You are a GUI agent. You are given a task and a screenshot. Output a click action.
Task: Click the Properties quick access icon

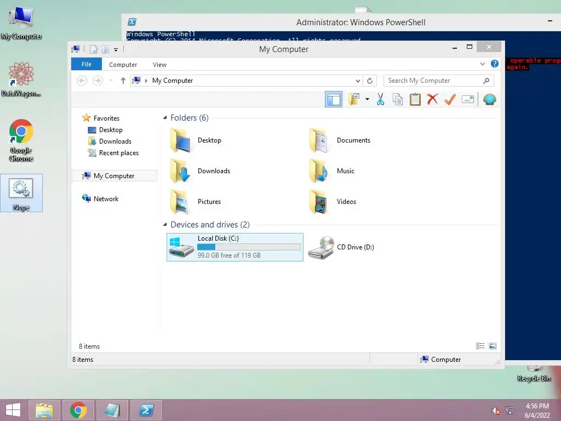point(93,49)
